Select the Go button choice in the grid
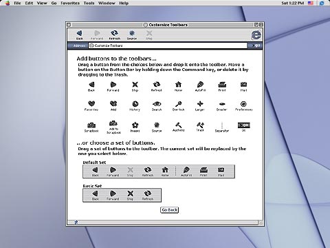330x248 pixels. tap(244, 127)
